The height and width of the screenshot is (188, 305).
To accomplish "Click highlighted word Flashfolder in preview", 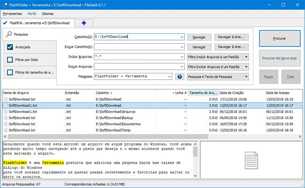I will 15,163.
